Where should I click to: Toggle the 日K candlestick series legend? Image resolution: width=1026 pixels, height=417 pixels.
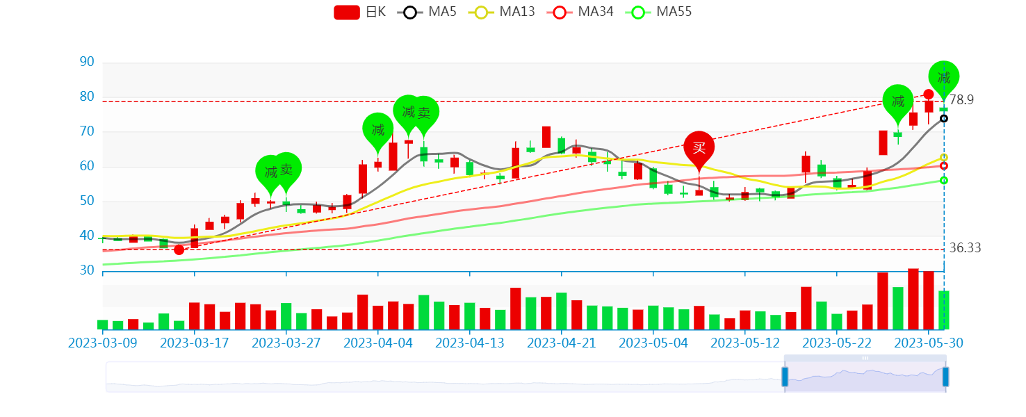click(360, 12)
